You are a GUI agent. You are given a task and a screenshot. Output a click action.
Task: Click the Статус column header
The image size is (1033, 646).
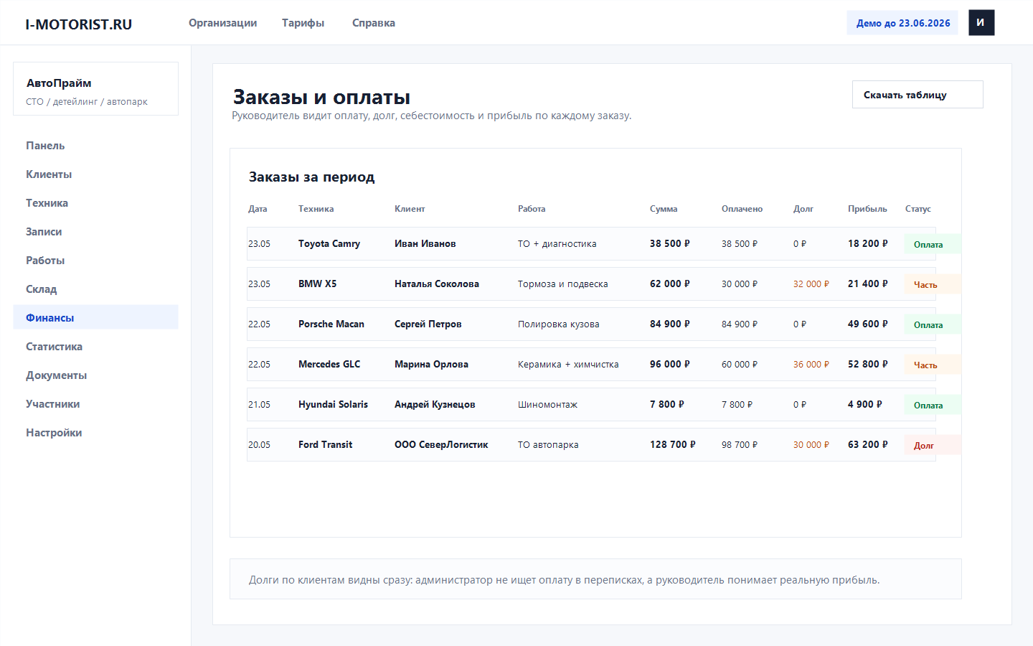[x=918, y=209]
